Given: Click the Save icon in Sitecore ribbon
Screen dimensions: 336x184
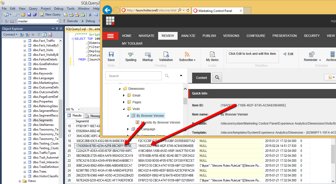Looking at the screenshot, I should coord(111,57).
